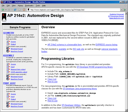
Task: Click Windows Project icon under ASSEMBLY
Action: pyautogui.click(x=8, y=77)
